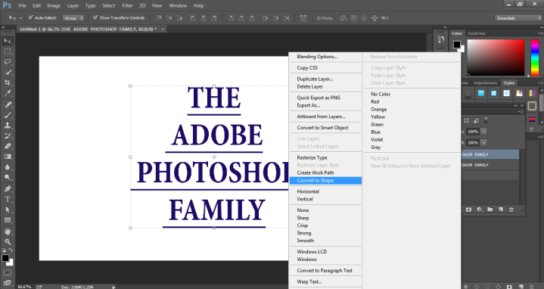This screenshot has height=289, width=544.
Task: Toggle Show Transform Controls checkbox
Action: click(95, 17)
